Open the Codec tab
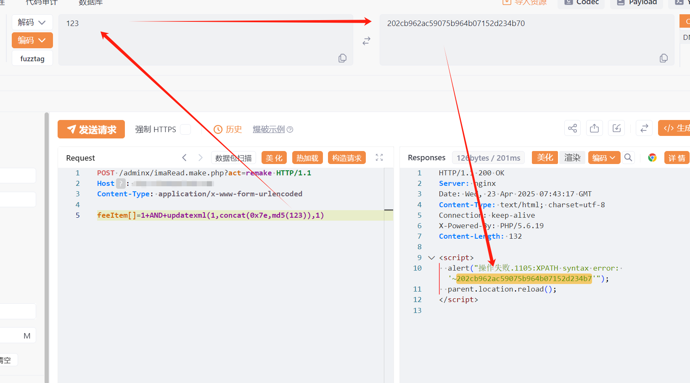The image size is (690, 383). coord(581,3)
